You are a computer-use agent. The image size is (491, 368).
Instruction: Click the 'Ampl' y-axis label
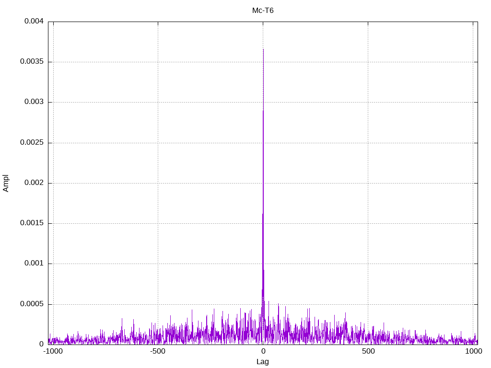[x=6, y=184]
